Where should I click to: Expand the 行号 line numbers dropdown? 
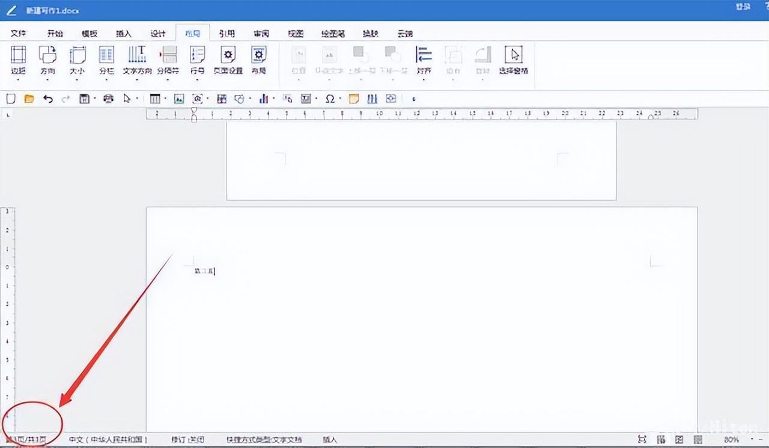(x=197, y=79)
